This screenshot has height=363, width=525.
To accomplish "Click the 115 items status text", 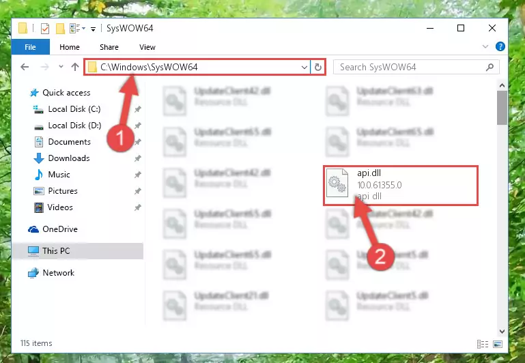I will pyautogui.click(x=36, y=343).
